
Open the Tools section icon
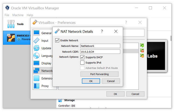11,24
